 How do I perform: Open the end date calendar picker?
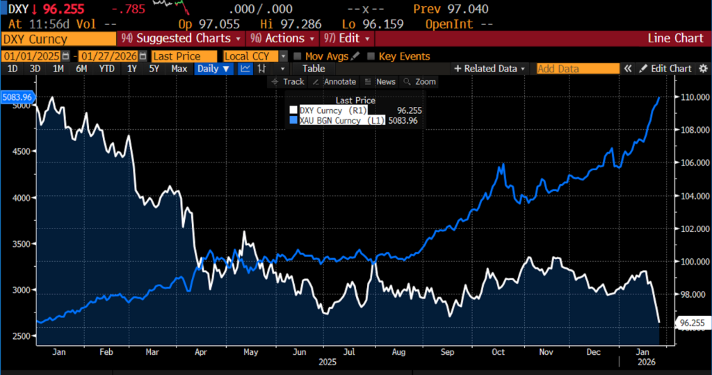coord(143,56)
